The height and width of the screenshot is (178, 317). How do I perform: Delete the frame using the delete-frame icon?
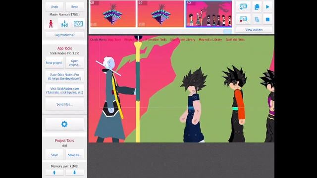[x=243, y=19]
